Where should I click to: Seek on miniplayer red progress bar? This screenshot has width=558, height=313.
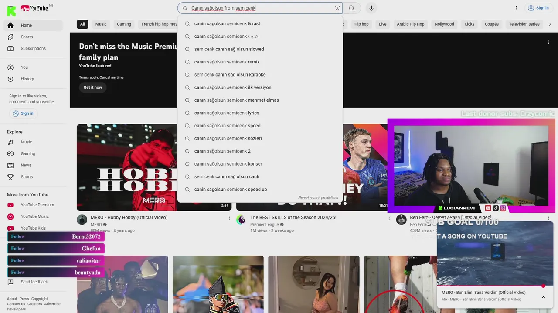[x=495, y=286]
